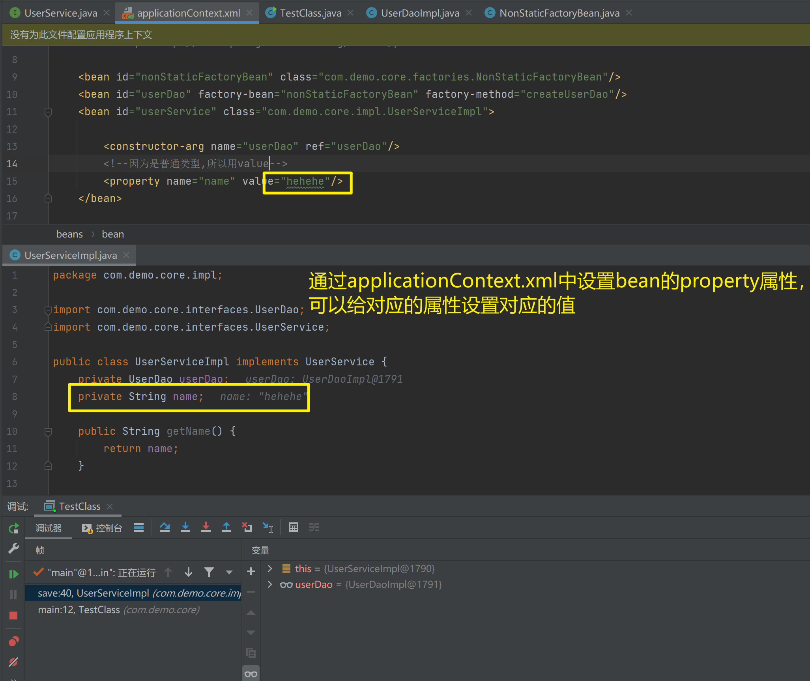Click the plus icon to add a watch
The height and width of the screenshot is (681, 810).
[251, 571]
